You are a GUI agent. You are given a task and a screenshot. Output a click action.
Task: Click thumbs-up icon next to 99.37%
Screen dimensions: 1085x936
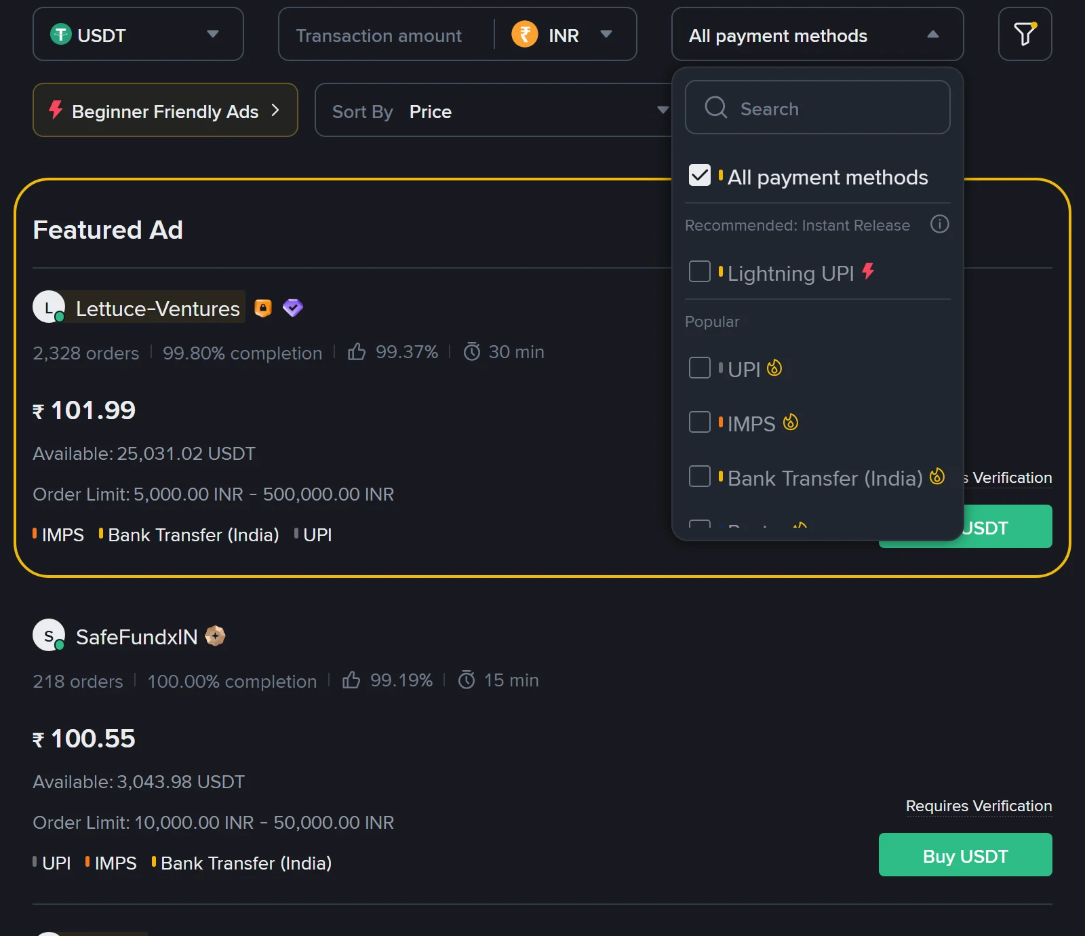click(x=357, y=351)
